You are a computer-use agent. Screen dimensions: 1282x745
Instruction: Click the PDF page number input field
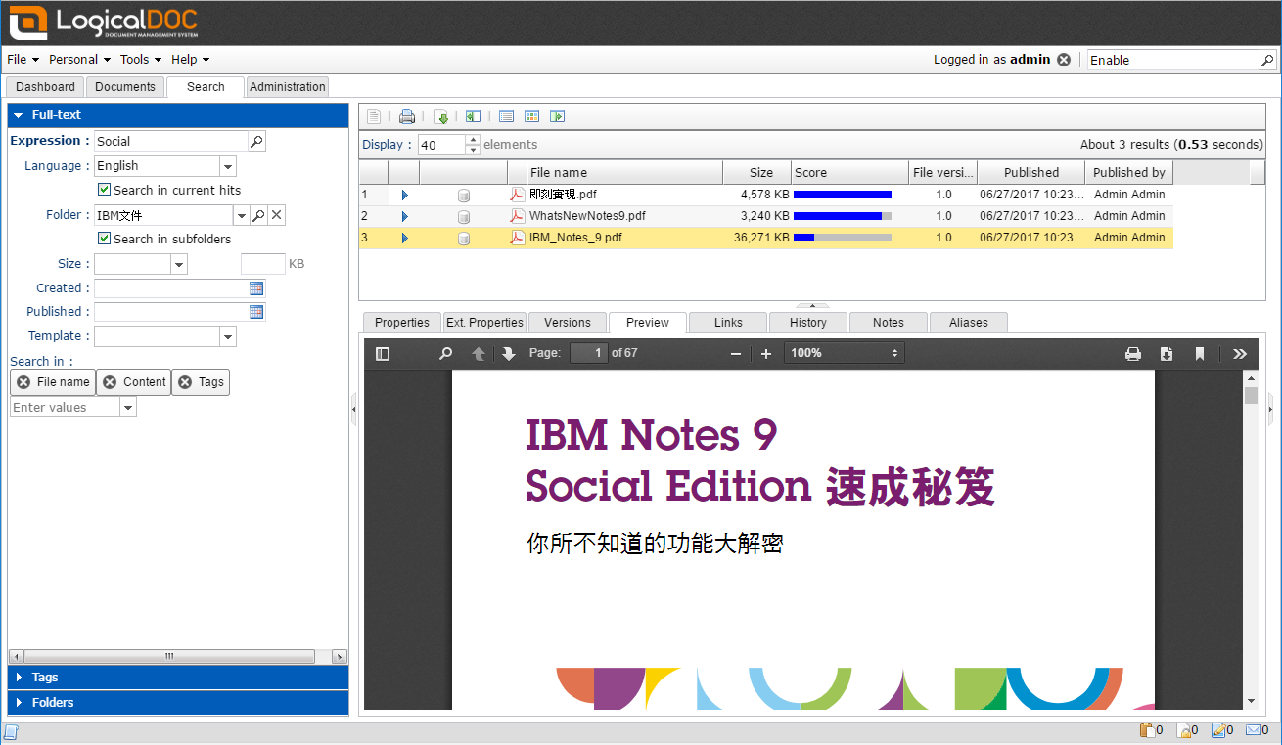588,353
